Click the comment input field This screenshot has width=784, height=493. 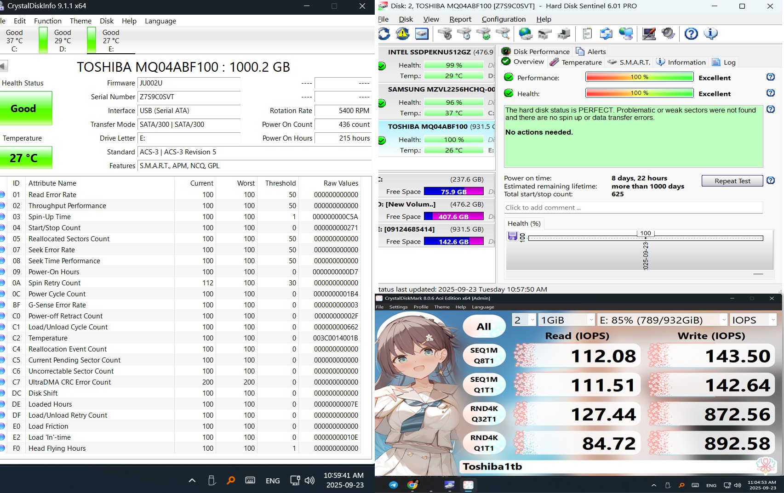pyautogui.click(x=633, y=208)
